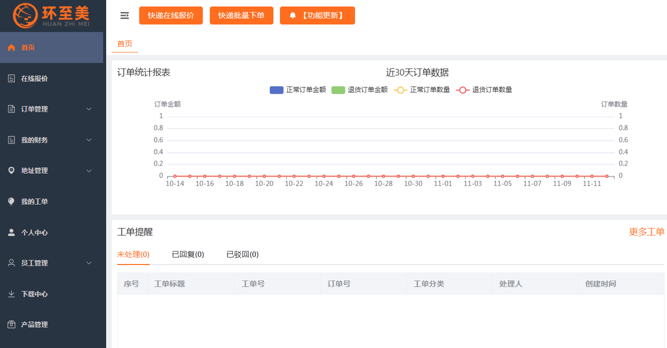The height and width of the screenshot is (348, 667).
Task: Expand the 订单管理 submenu
Action: coord(89,109)
